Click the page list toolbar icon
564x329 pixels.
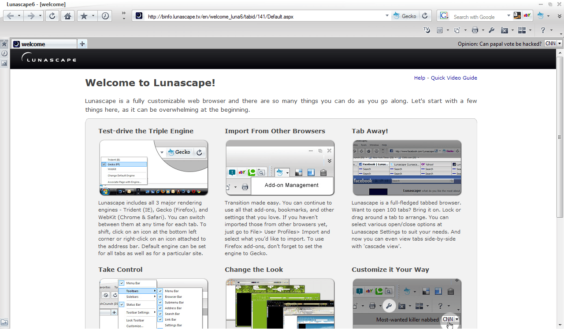pos(439,30)
